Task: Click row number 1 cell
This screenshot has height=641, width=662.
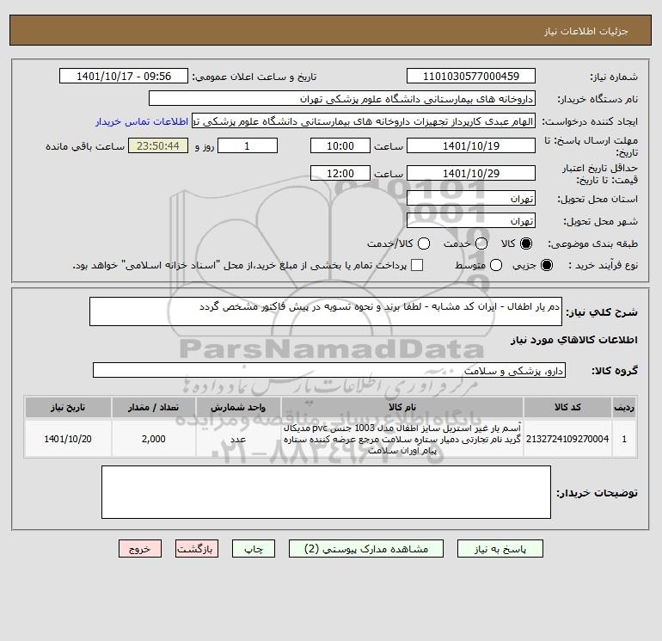Action: [624, 439]
